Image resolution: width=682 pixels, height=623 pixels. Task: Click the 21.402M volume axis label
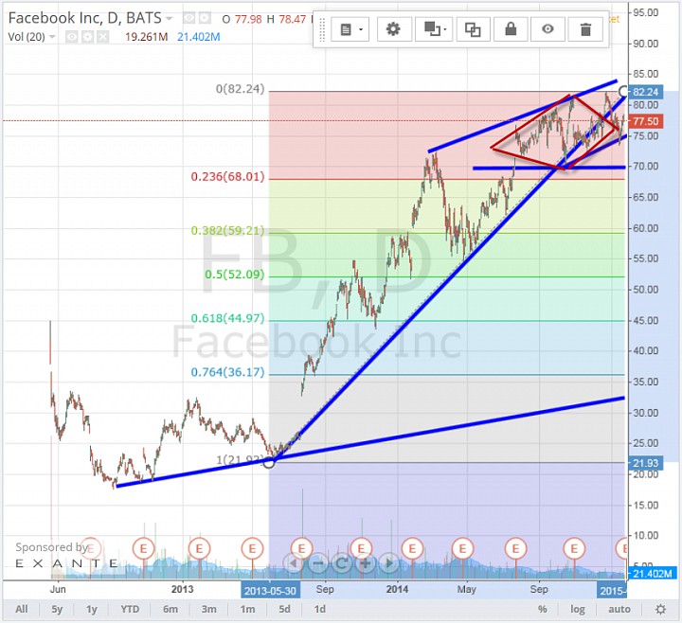653,574
